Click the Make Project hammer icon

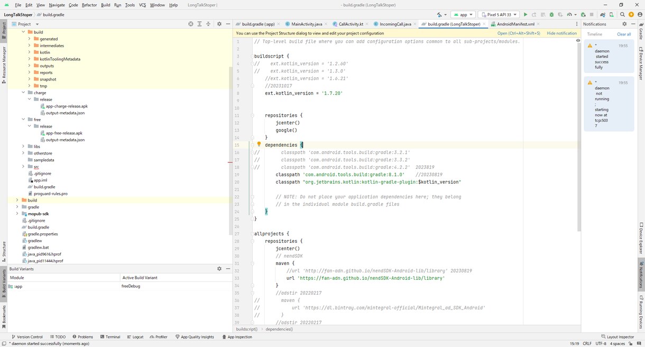[440, 15]
